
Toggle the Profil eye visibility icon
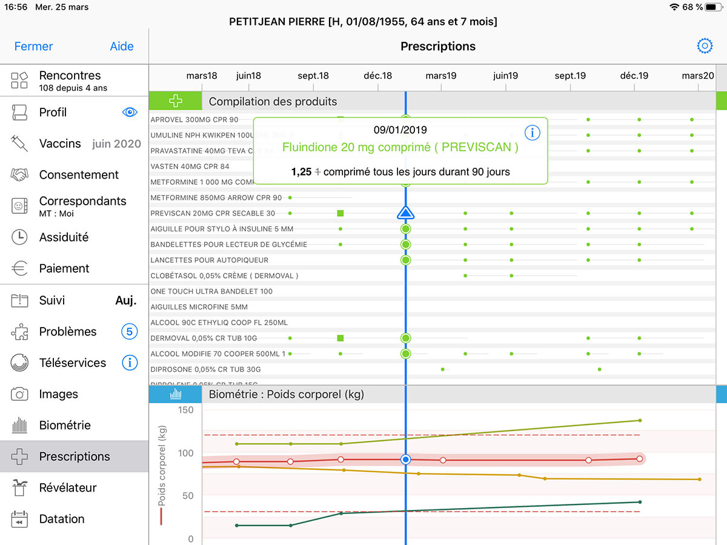[130, 112]
